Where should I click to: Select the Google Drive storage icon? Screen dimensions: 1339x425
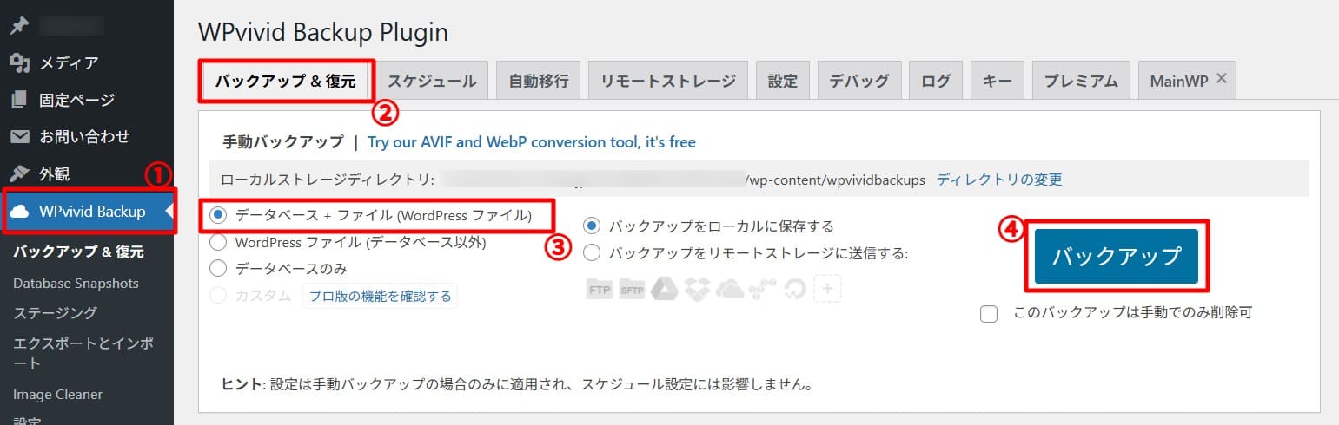(665, 289)
